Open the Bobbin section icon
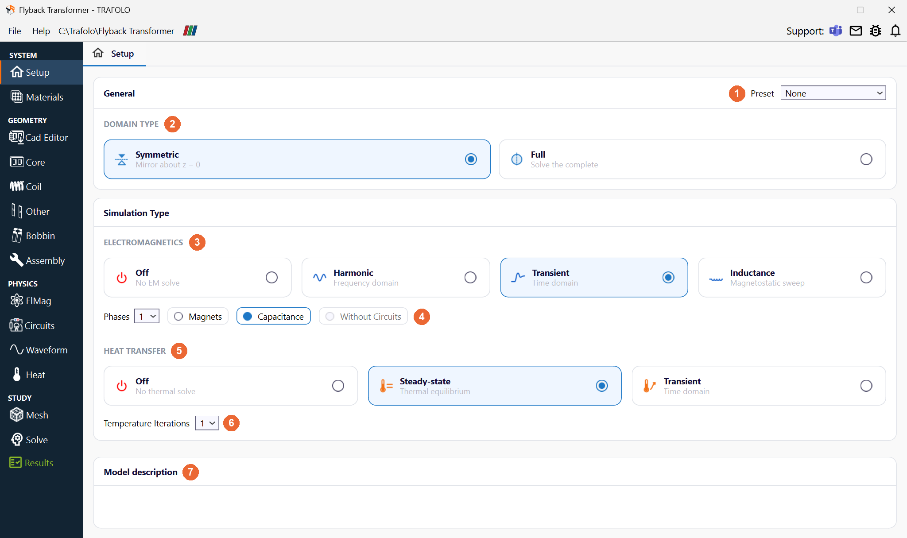Screen dimensions: 907x538 point(17,236)
